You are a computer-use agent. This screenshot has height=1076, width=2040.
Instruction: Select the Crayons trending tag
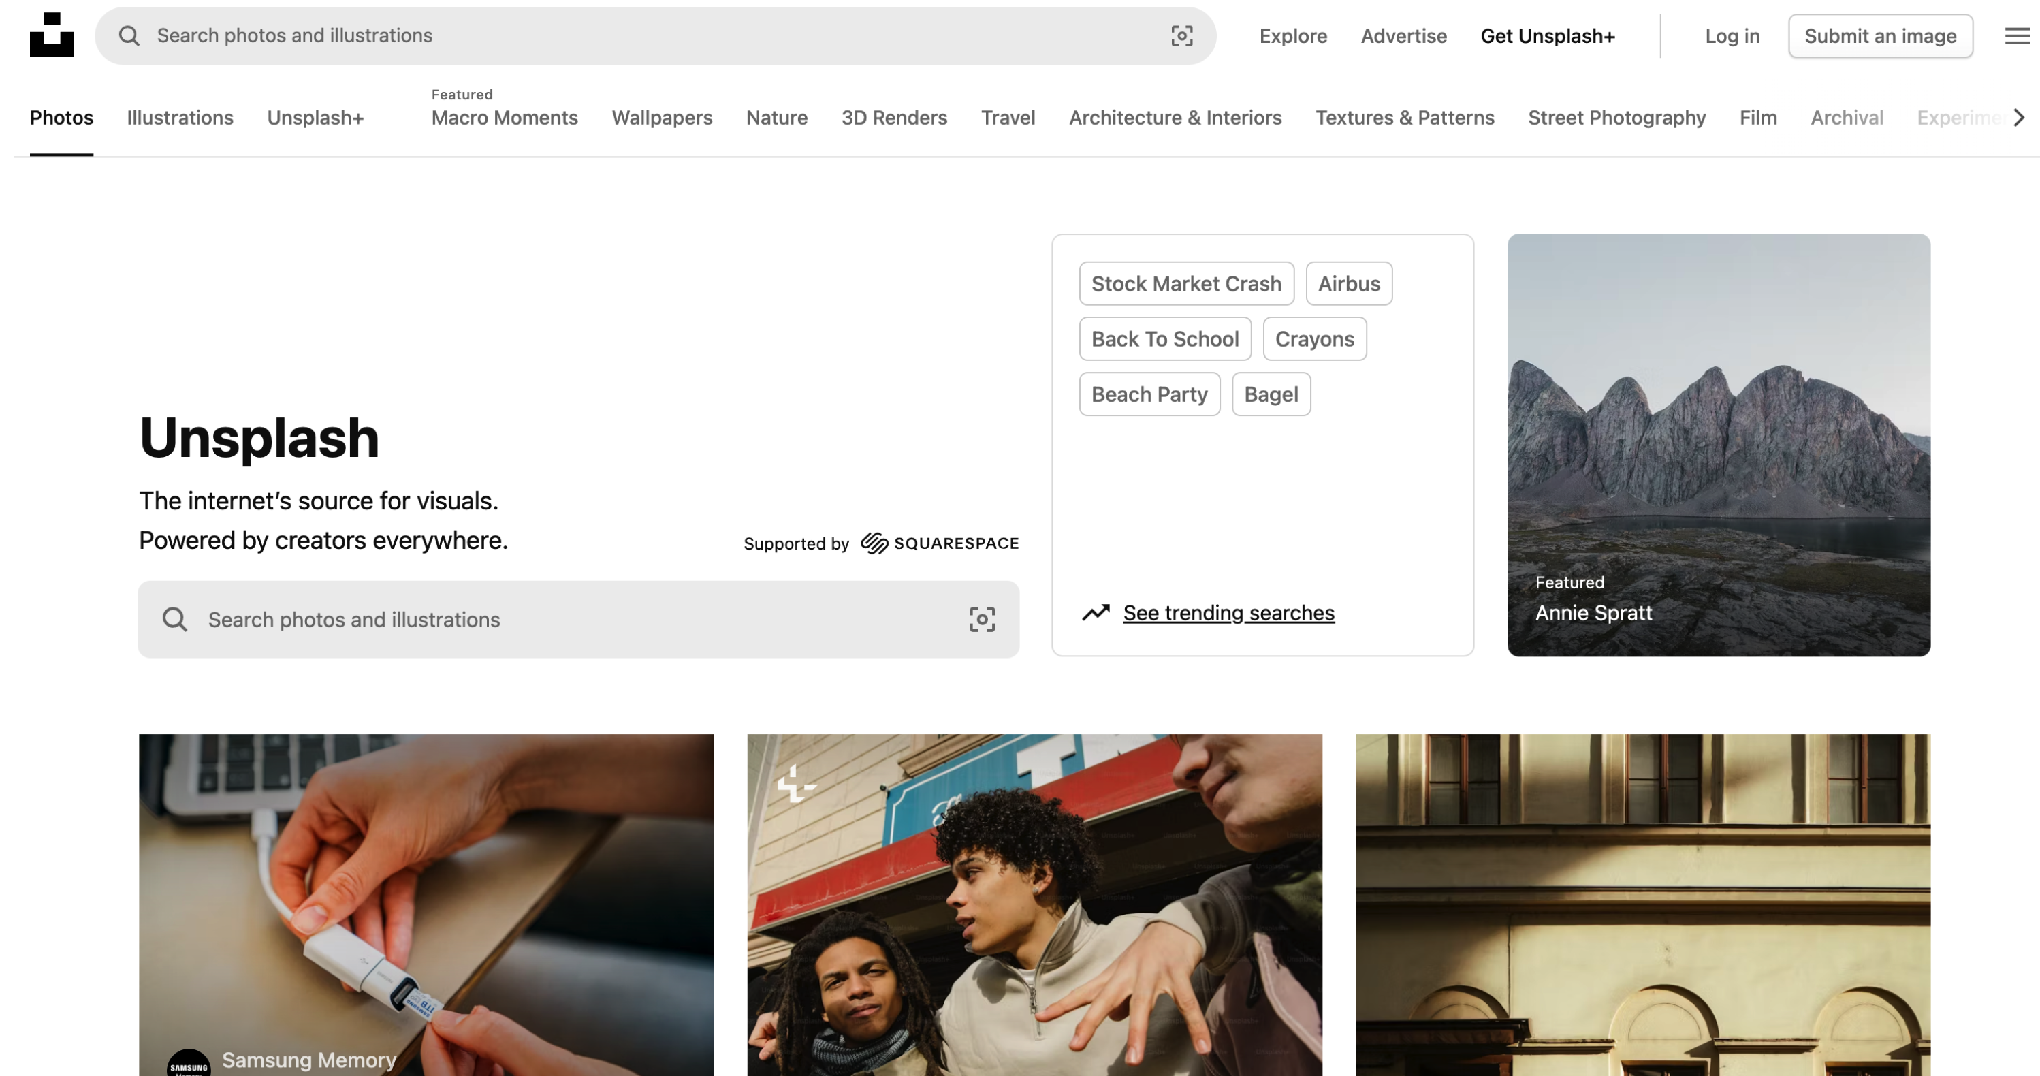[x=1315, y=339]
